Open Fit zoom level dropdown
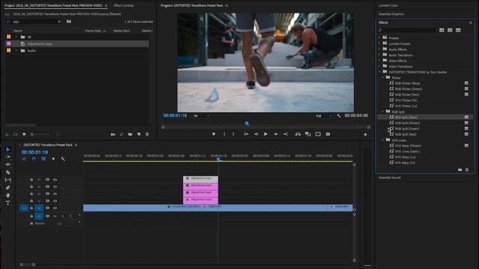 click(201, 116)
